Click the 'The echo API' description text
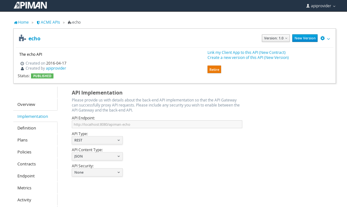Screen dimensions: 347x207 click(31, 54)
